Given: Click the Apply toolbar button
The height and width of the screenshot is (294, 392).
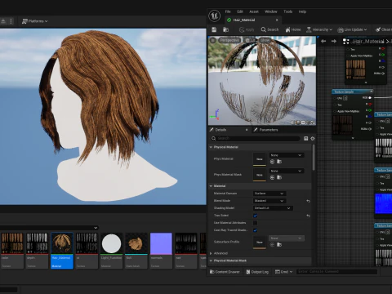Looking at the screenshot, I should [247, 29].
